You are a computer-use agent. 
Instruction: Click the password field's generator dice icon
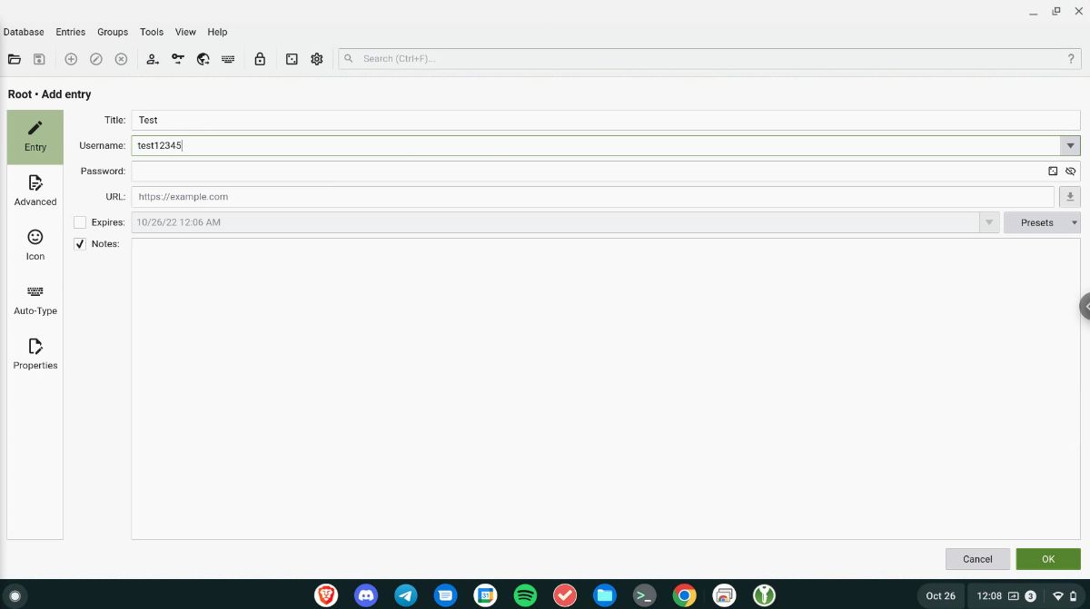(1053, 171)
